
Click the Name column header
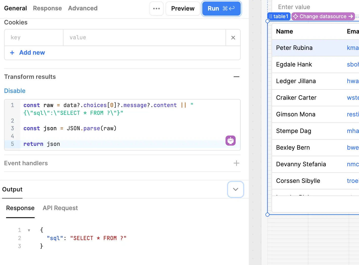[x=284, y=31]
